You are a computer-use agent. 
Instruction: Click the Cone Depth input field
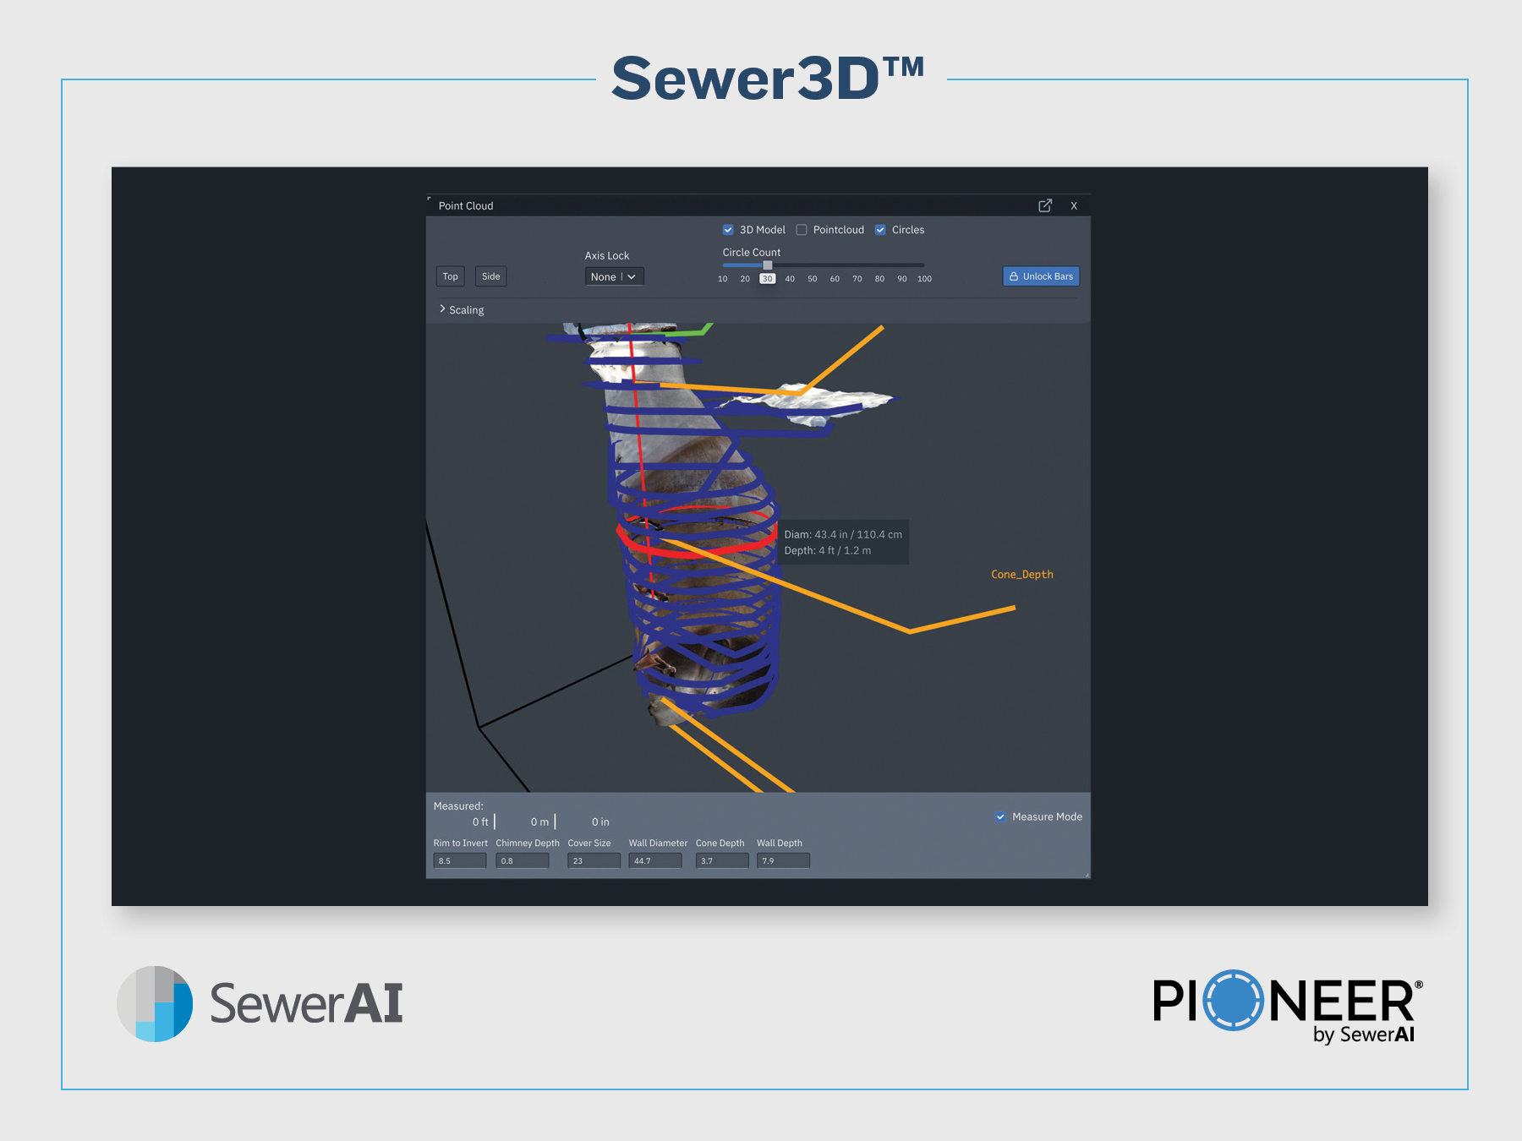pos(722,860)
